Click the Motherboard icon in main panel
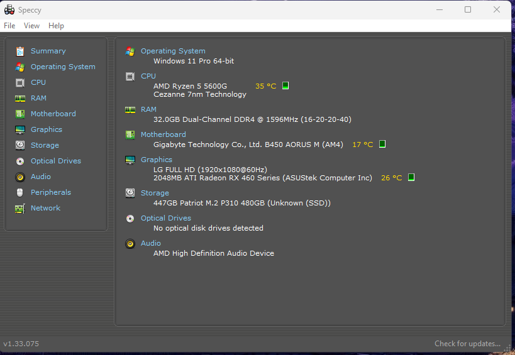515x355 pixels. point(130,135)
